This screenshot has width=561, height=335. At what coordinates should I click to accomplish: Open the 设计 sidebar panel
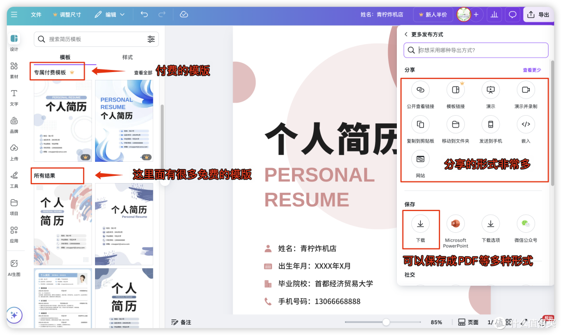pyautogui.click(x=15, y=42)
